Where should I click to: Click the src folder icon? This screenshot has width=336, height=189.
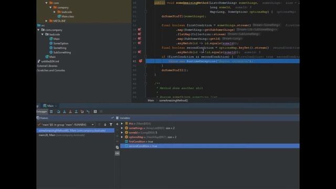(39, 25)
